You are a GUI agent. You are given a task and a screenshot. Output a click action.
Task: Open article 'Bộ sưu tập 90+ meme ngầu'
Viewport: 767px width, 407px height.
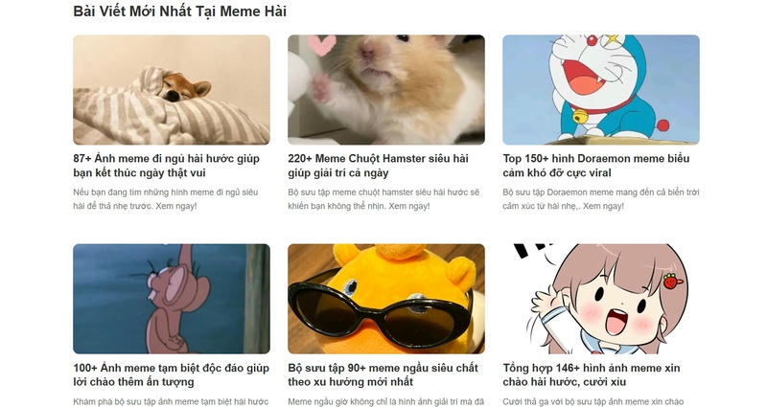tap(383, 374)
